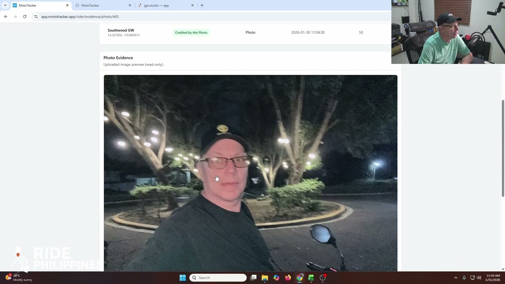
Task: Open Firefox from the taskbar
Action: click(288, 278)
